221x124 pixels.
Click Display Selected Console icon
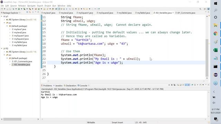[195, 85]
